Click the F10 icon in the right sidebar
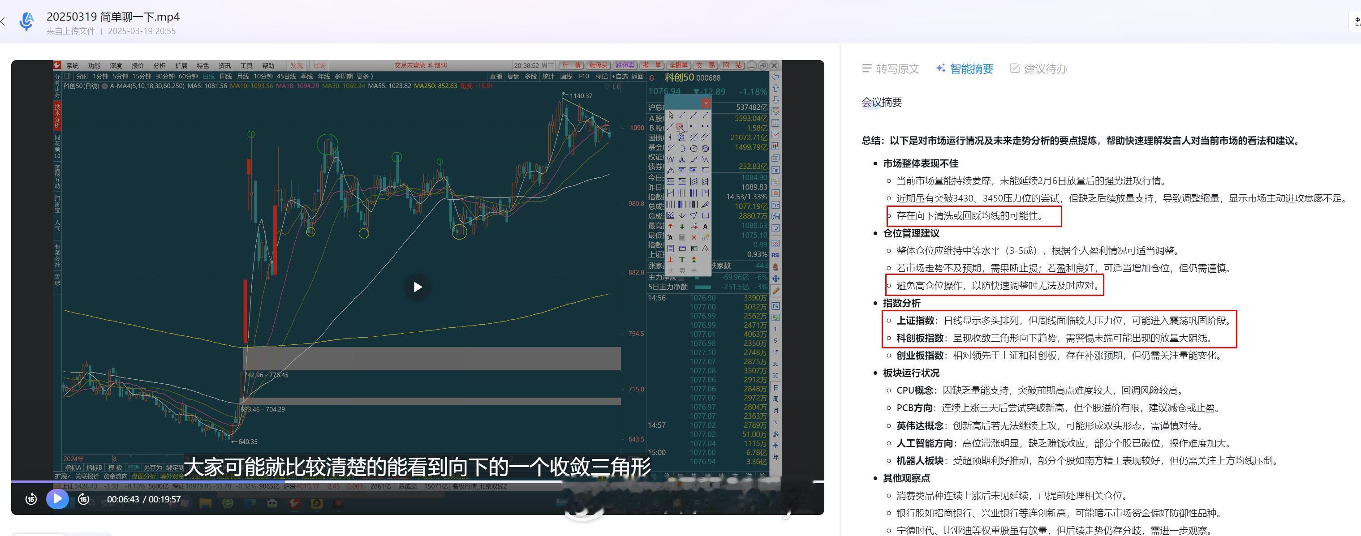This screenshot has height=536, width=1361. tap(775, 170)
